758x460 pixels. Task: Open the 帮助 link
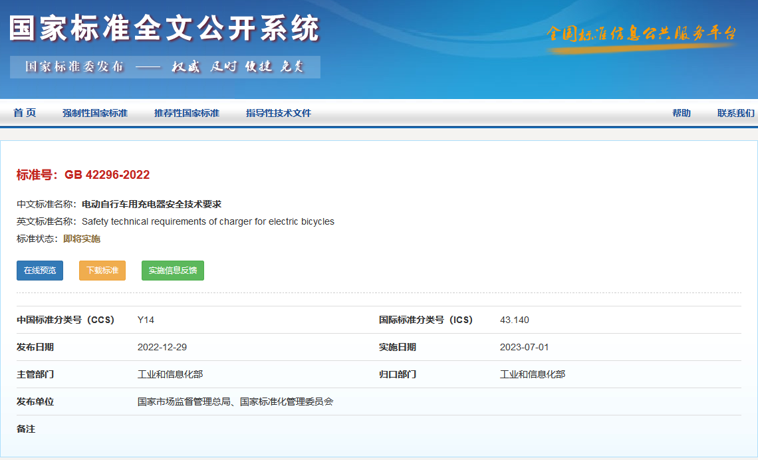click(x=681, y=113)
